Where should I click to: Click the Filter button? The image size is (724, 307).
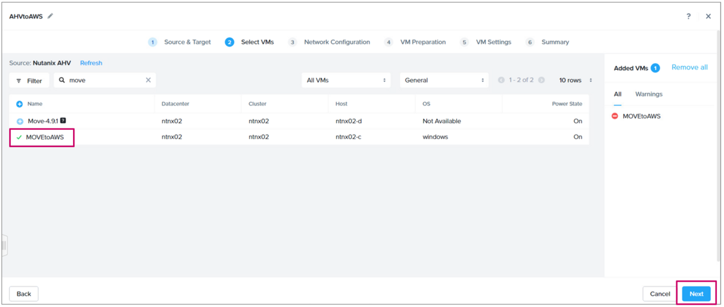click(x=29, y=80)
